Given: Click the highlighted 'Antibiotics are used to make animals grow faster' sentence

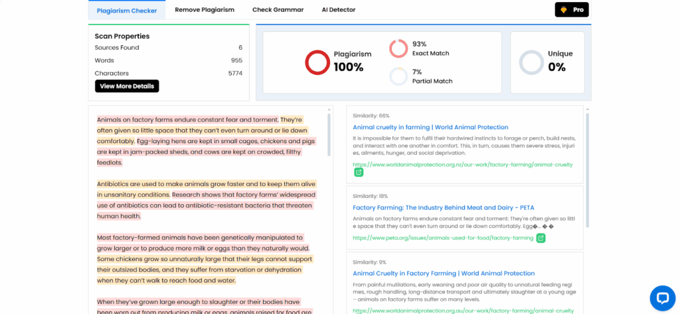Looking at the screenshot, I should click(x=207, y=189).
